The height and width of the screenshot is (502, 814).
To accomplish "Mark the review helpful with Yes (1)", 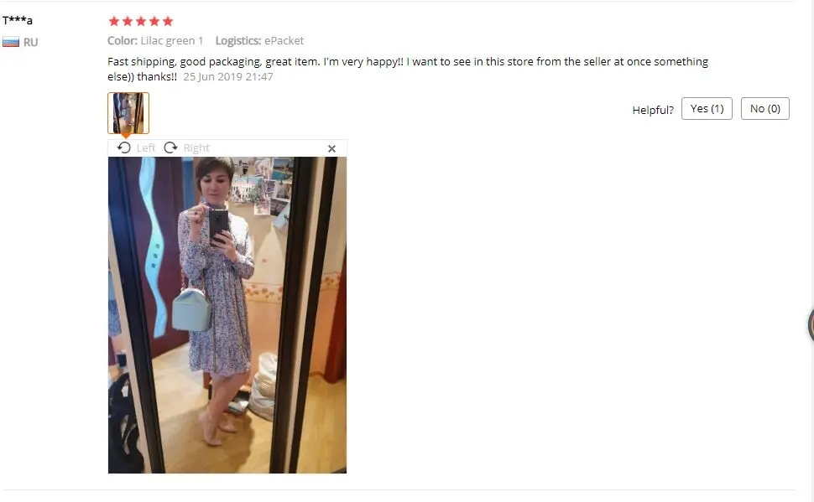I will pyautogui.click(x=707, y=108).
